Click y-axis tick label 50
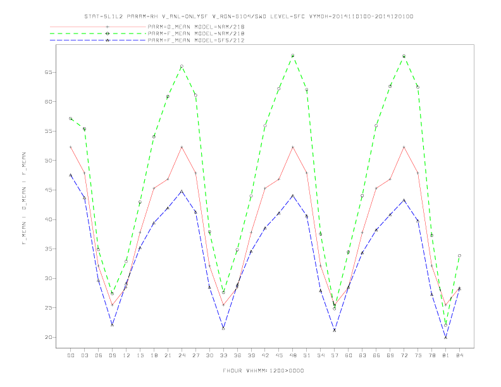Screen dimensions: 501x387 pos(48,161)
